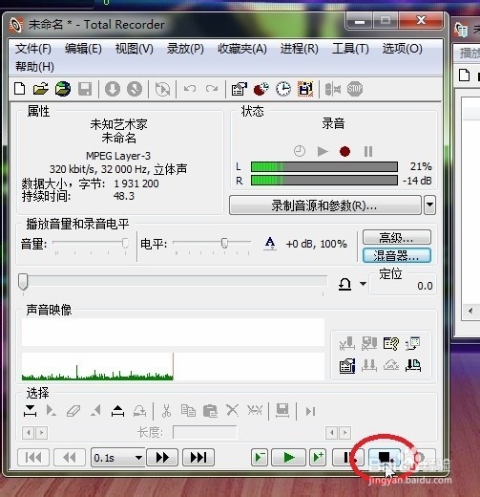
Task: Click the playback position slider thumb
Action: click(x=23, y=282)
